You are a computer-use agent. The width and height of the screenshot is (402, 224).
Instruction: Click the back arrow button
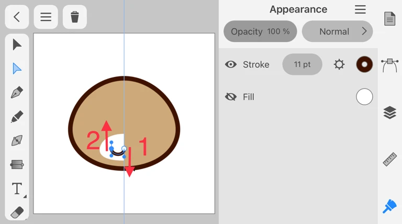(x=17, y=17)
